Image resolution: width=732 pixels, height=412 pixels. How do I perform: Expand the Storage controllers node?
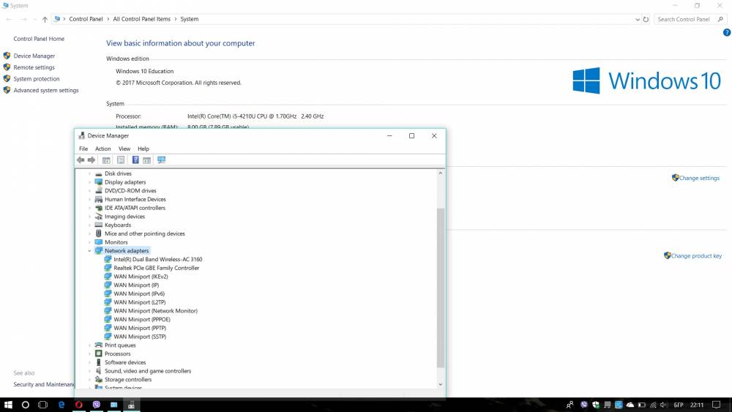coord(89,379)
